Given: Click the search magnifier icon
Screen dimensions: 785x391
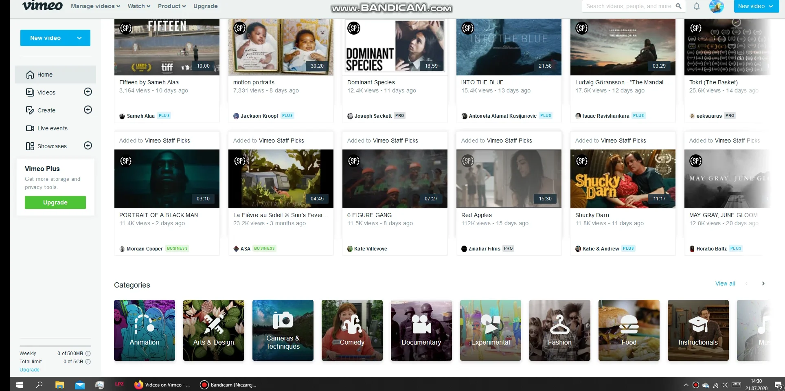Looking at the screenshot, I should pos(678,6).
